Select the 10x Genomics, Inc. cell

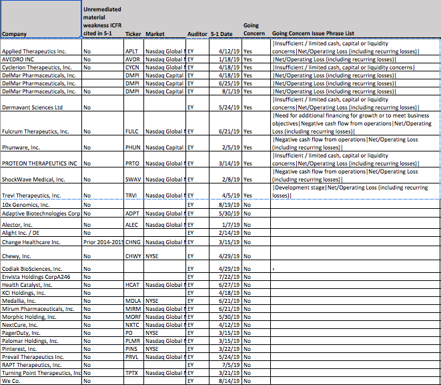pyautogui.click(x=41, y=204)
